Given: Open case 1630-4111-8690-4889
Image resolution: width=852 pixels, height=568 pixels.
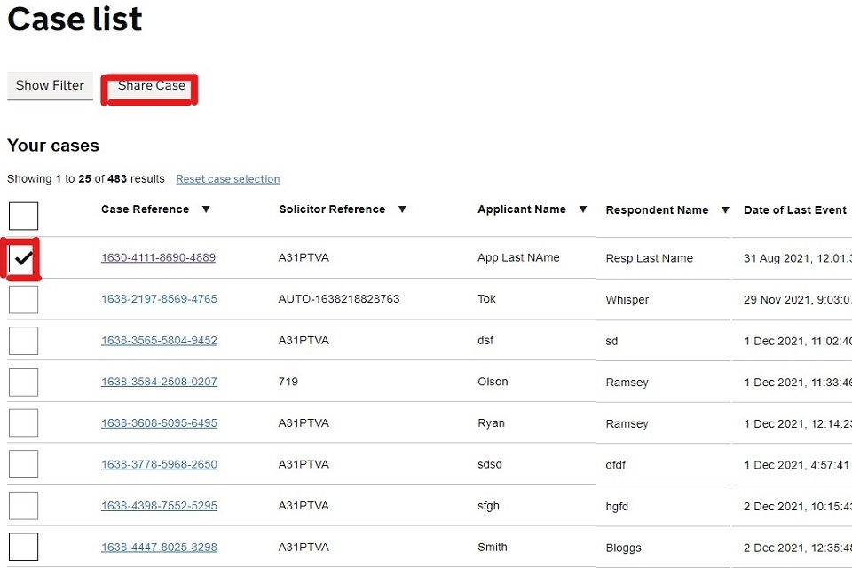Looking at the screenshot, I should (158, 258).
